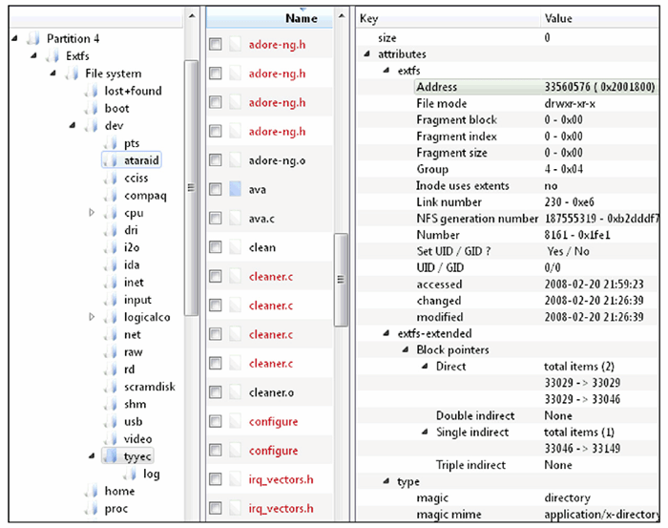Click the folder icon next to proc
This screenshot has width=668, height=528.
(x=92, y=508)
